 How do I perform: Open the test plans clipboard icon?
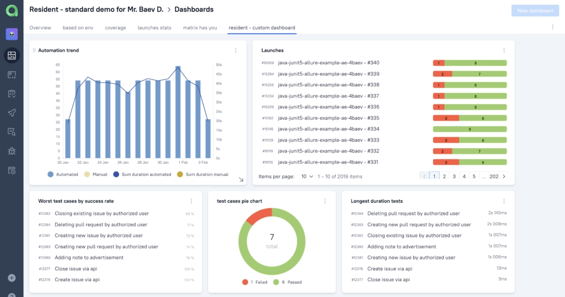point(12,94)
